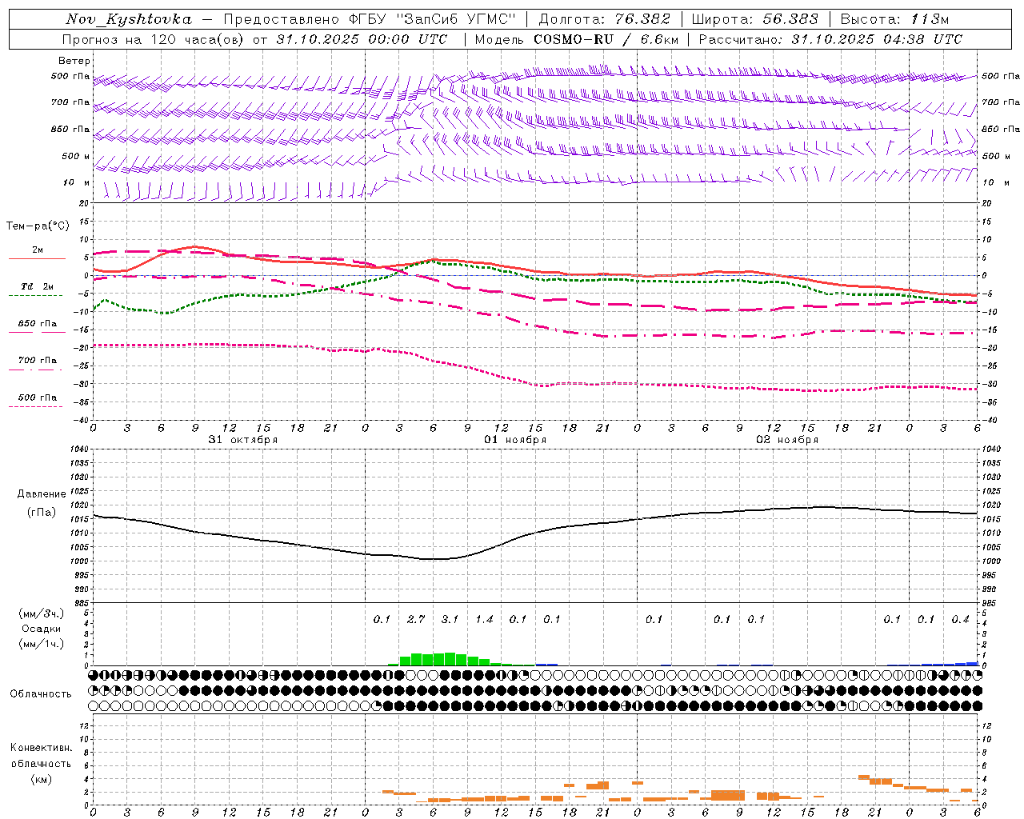The image size is (1024, 819).
Task: Click the precipitation value 0.4
Action: pyautogui.click(x=960, y=619)
